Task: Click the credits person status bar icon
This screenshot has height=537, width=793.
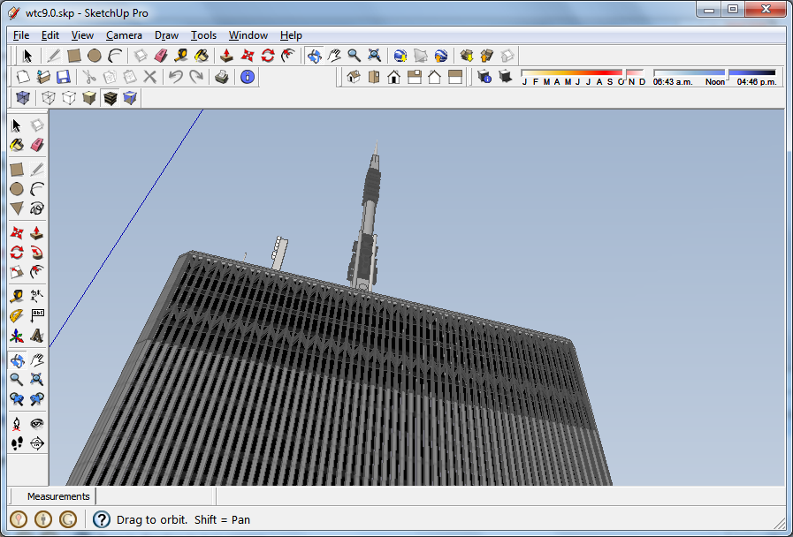Action: pyautogui.click(x=43, y=519)
